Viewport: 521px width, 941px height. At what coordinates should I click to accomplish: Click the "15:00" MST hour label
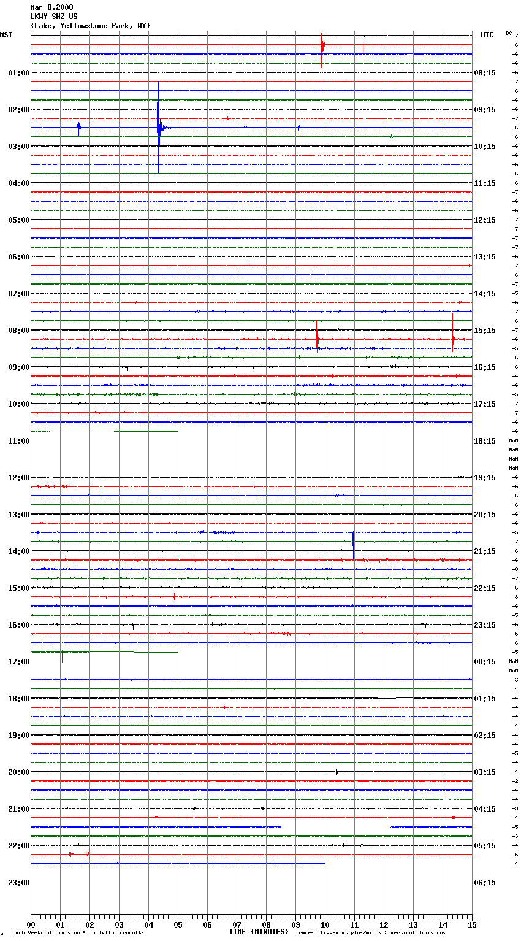(x=19, y=588)
